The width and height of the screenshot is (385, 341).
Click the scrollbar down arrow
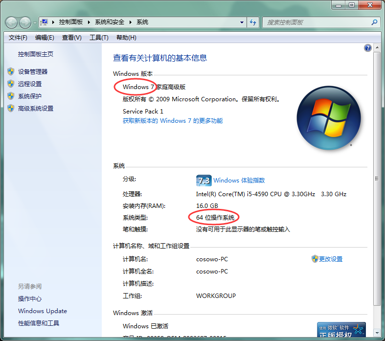(x=377, y=333)
